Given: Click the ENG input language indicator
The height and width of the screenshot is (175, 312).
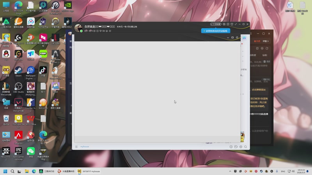Looking at the screenshot, I should (x=283, y=171).
